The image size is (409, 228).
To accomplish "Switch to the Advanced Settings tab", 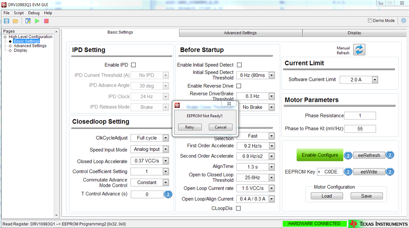I will tap(240, 33).
